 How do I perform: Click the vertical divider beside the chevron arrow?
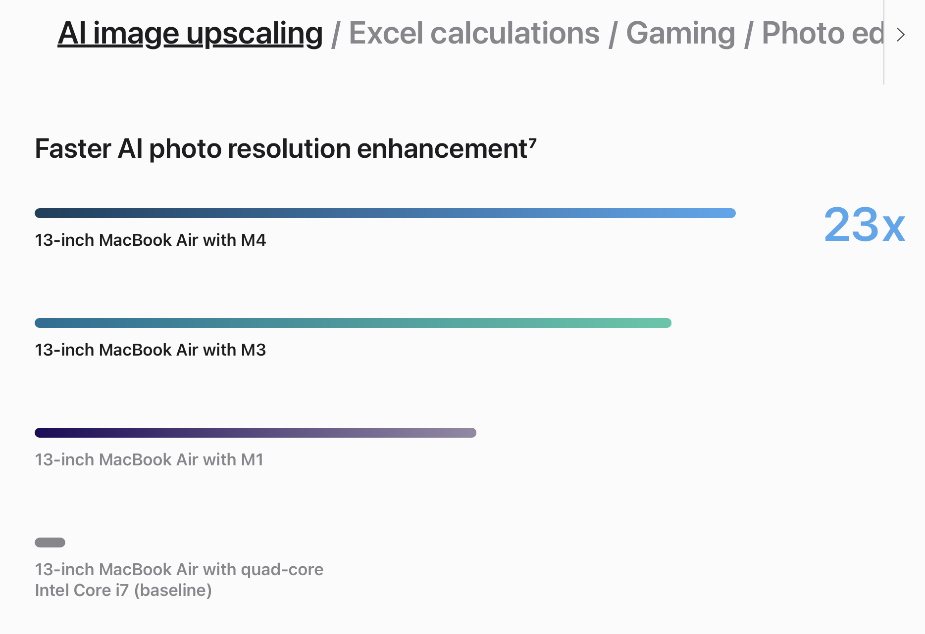tap(884, 42)
